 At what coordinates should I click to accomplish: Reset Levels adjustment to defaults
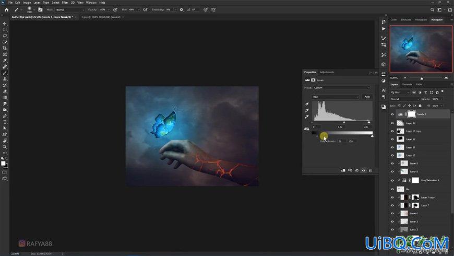[x=357, y=170]
